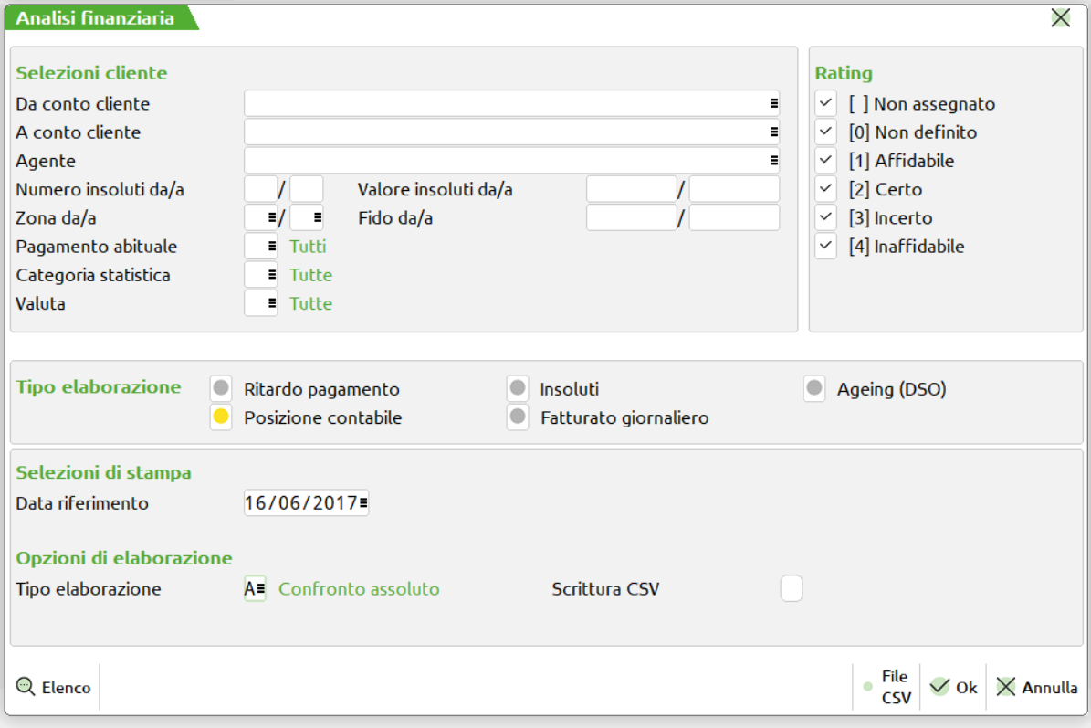
Task: Click the Elenco magnifier icon
Action: tap(26, 687)
